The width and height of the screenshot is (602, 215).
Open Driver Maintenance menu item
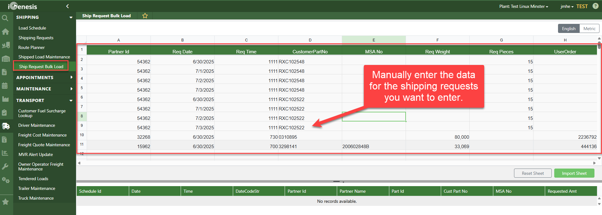(36, 125)
